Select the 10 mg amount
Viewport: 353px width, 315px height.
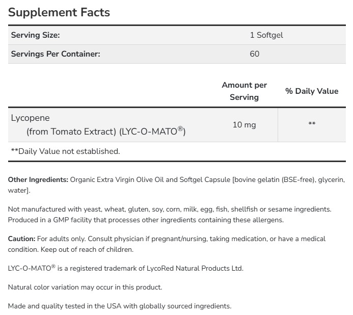pyautogui.click(x=244, y=124)
